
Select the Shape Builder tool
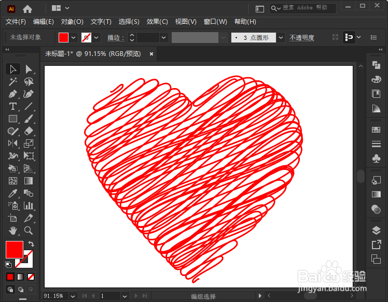(13, 168)
